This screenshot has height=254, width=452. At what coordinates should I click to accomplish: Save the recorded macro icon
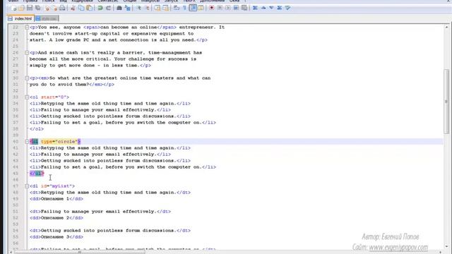[x=244, y=8]
